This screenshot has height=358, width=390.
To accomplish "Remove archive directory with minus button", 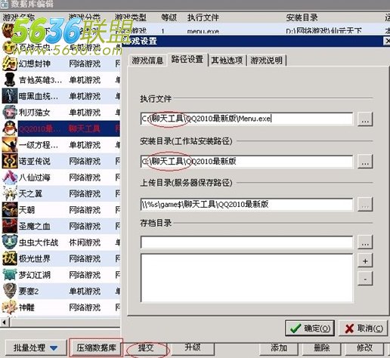I will tap(365, 279).
